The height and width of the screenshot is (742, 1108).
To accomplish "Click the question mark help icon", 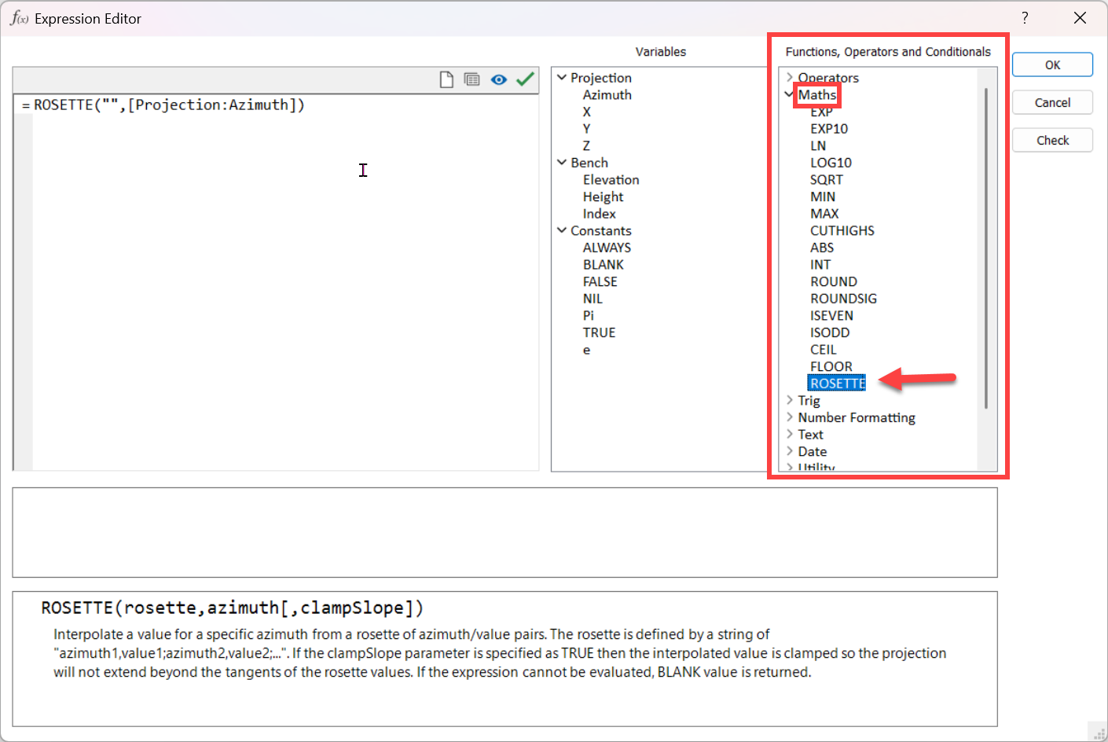I will (x=1025, y=18).
